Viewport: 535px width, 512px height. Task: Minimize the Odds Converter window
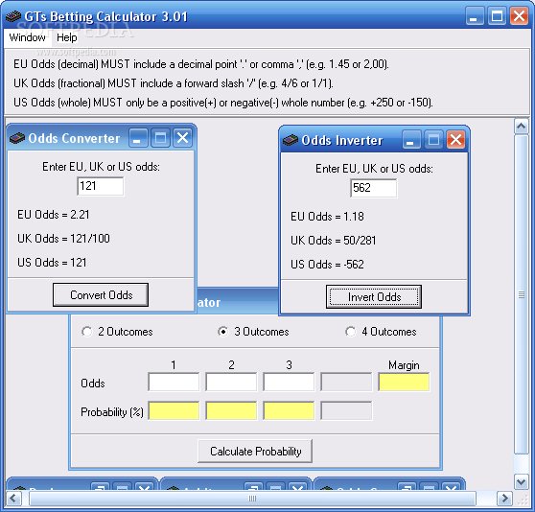[x=138, y=138]
